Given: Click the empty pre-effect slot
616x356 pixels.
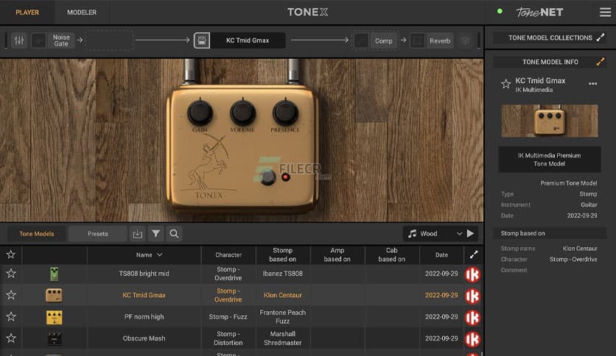Looking at the screenshot, I should 110,40.
